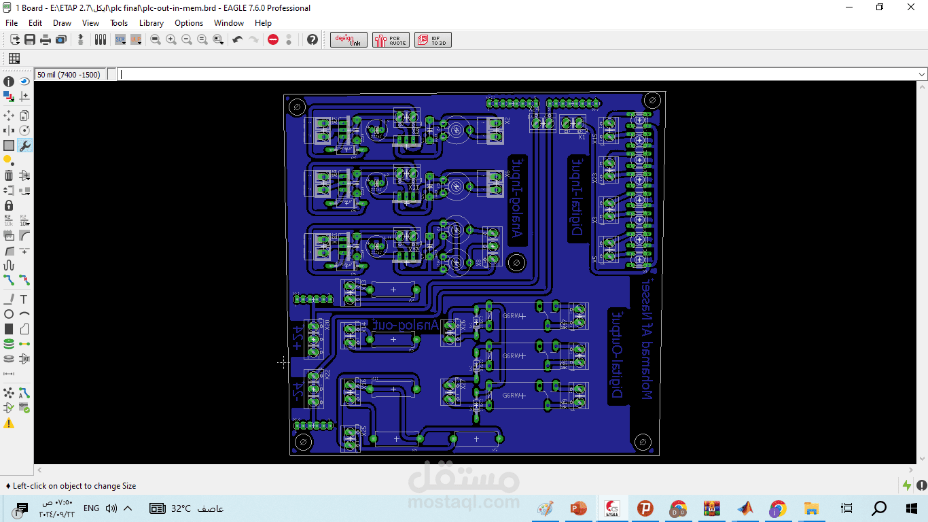Select the Meander tool

[x=9, y=265]
